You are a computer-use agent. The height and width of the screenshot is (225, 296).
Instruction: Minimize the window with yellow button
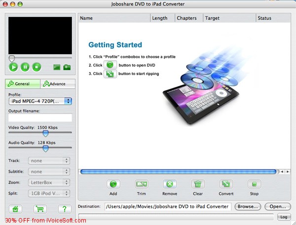[x=13, y=4]
